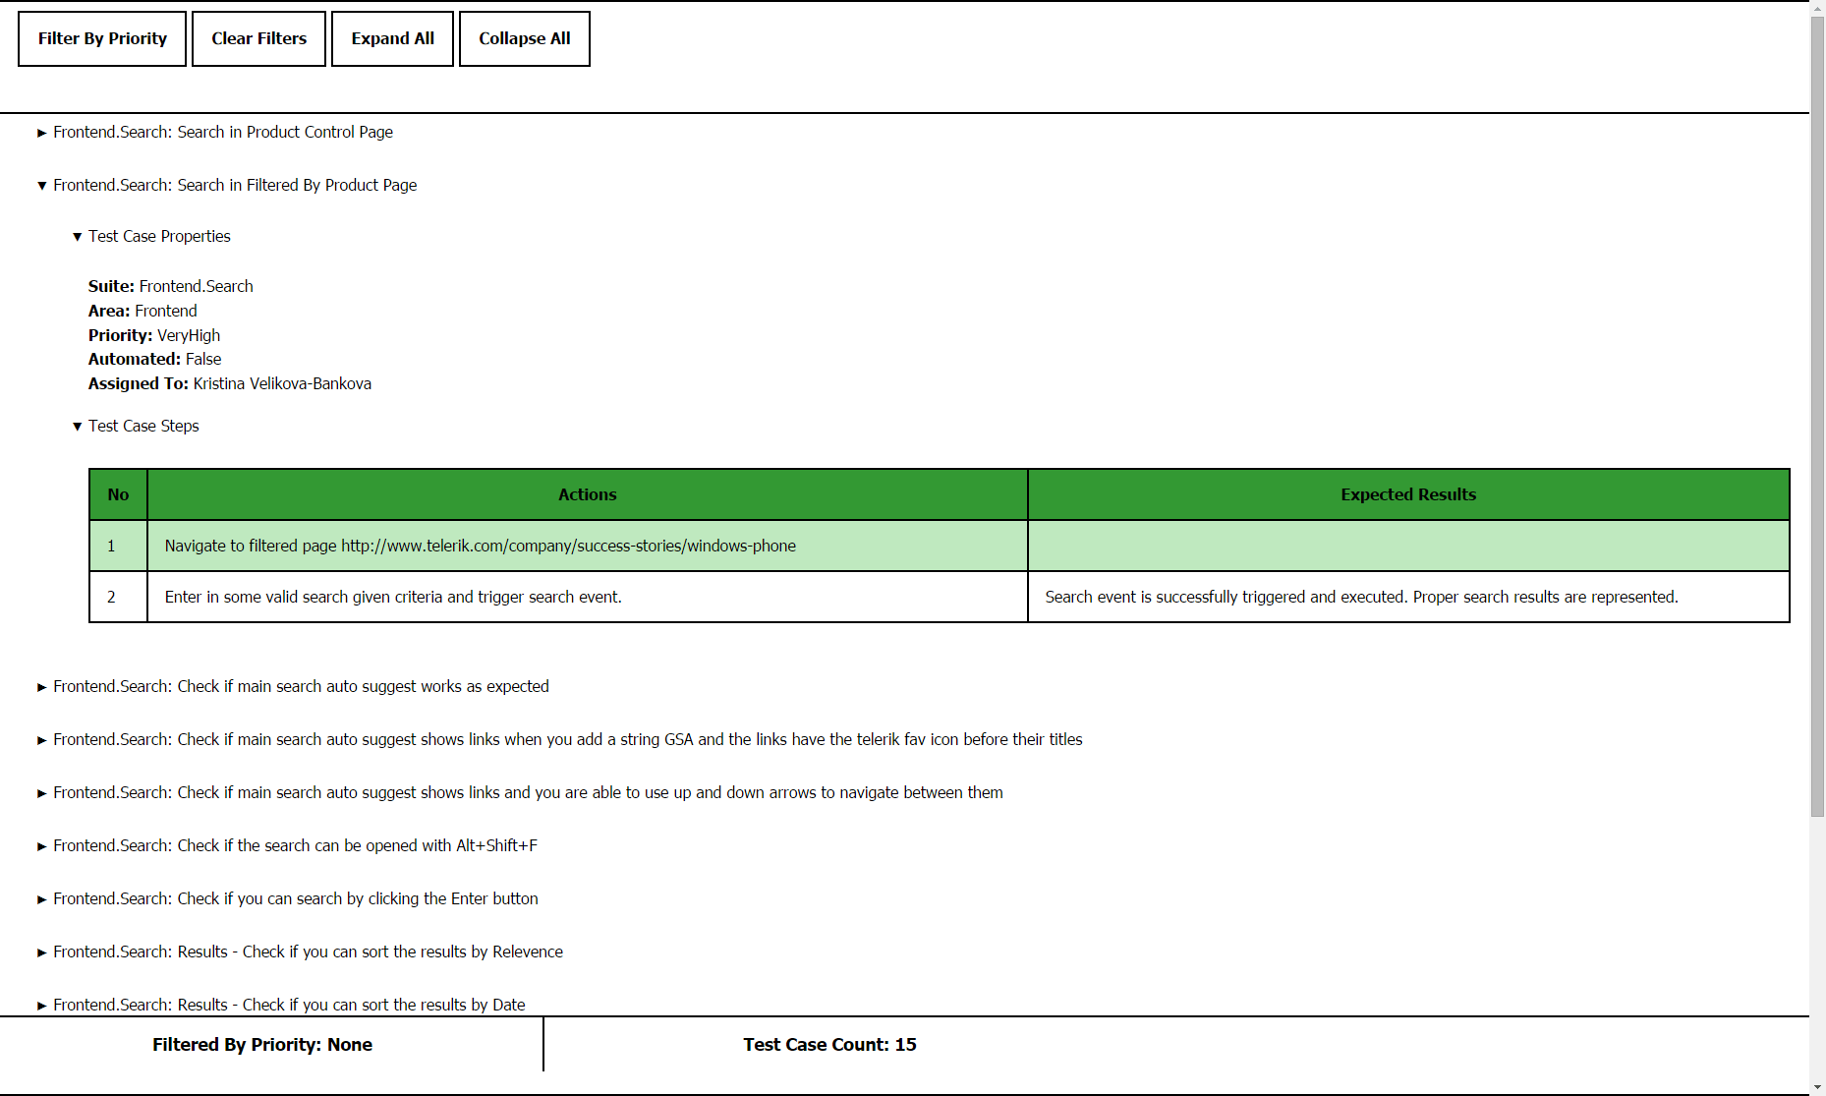Image resolution: width=1826 pixels, height=1096 pixels.
Task: Click the Expand All button
Action: pos(391,38)
